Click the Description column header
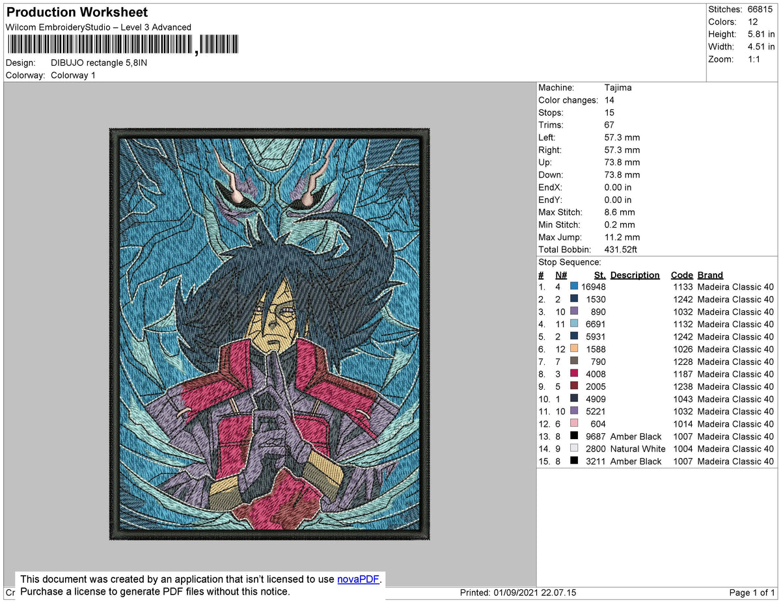Viewport: 781px width, 603px height. click(635, 275)
